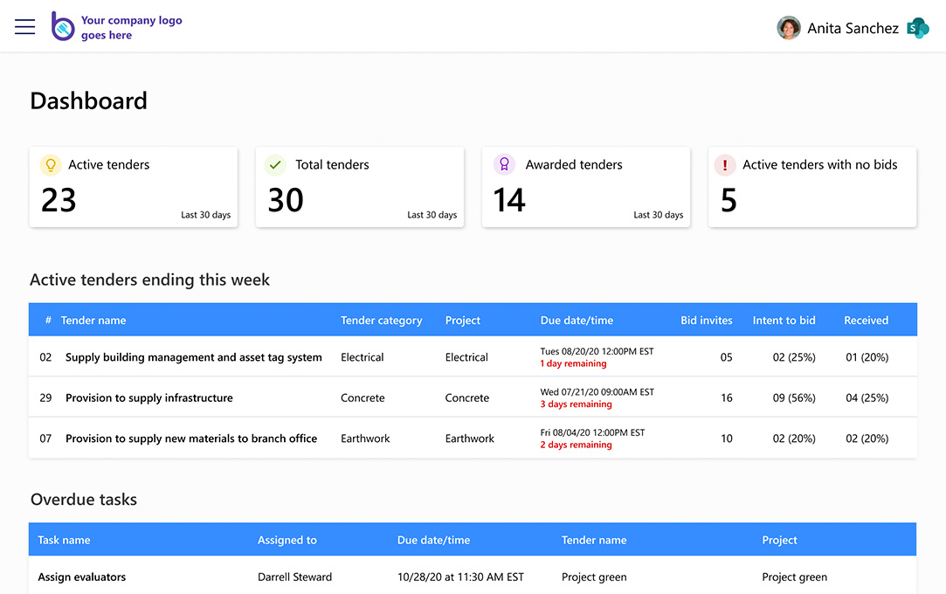Screen dimensions: 946x594
Task: Click the company logo in the header
Action: point(62,26)
